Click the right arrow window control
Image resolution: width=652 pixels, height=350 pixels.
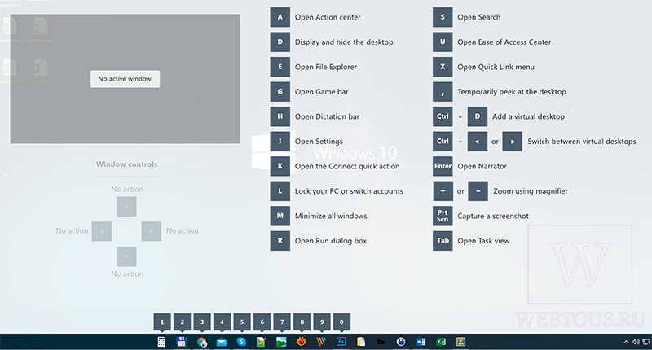click(152, 231)
